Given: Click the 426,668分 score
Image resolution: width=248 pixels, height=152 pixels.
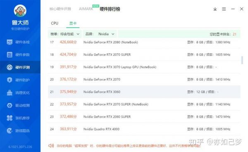Looking at the screenshot, I should pyautogui.click(x=68, y=42).
